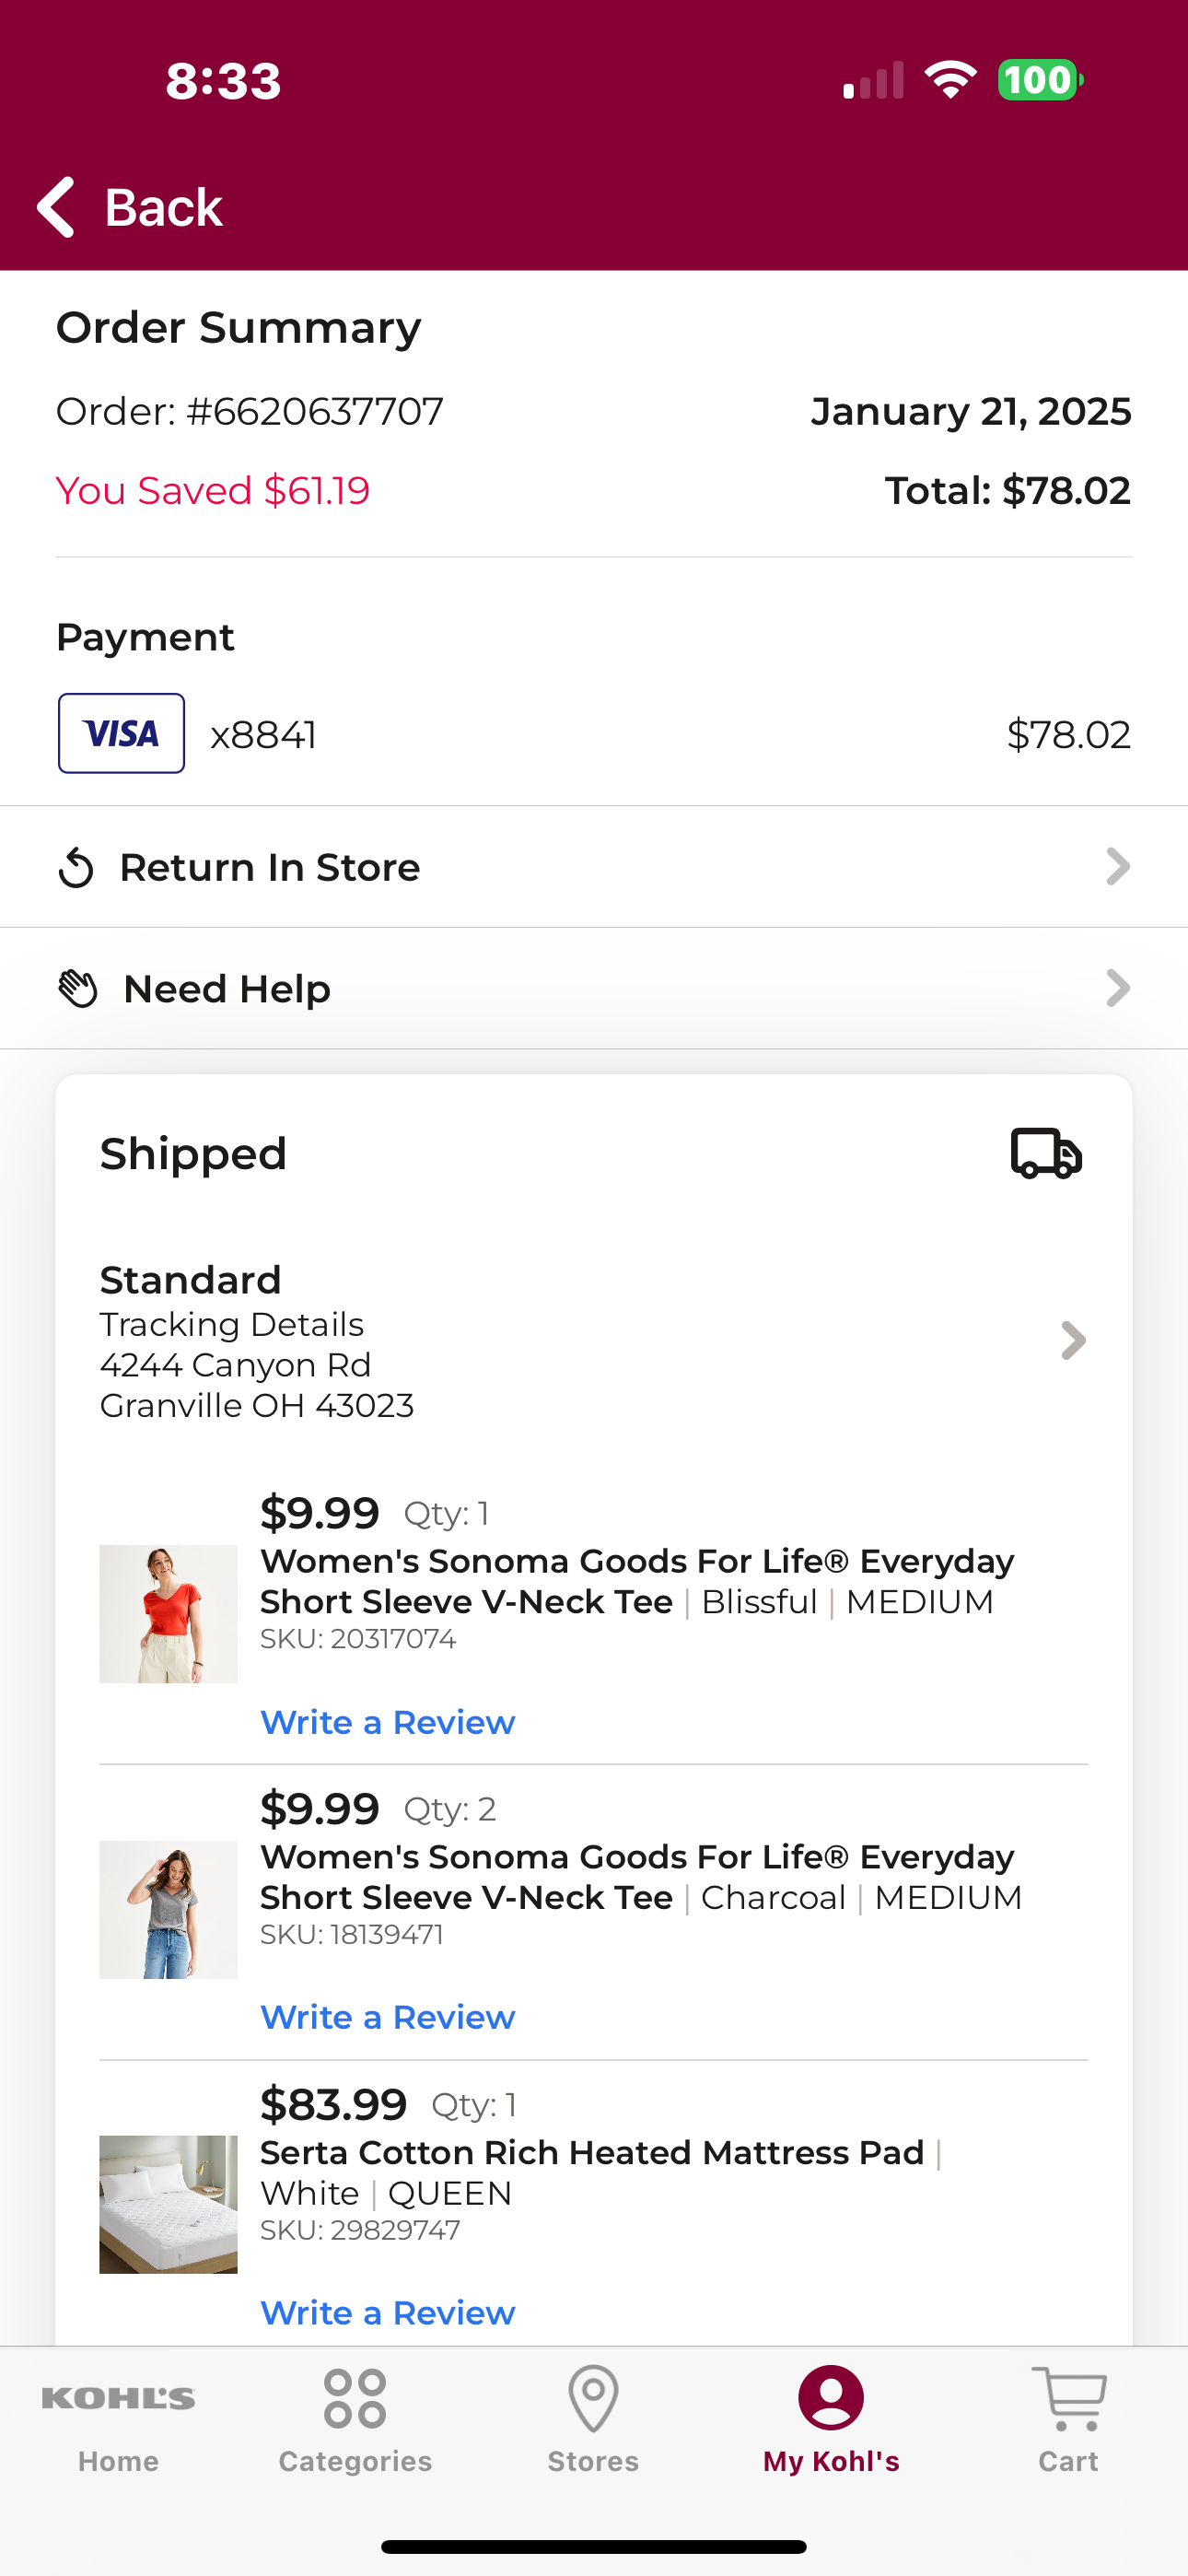Tap the Back arrow icon
Screen dimensions: 1188x2576
pos(56,207)
